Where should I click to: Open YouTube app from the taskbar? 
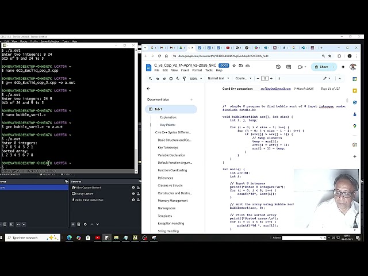(x=97, y=237)
